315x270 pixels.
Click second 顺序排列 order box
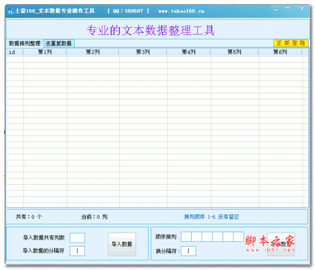coord(197,237)
